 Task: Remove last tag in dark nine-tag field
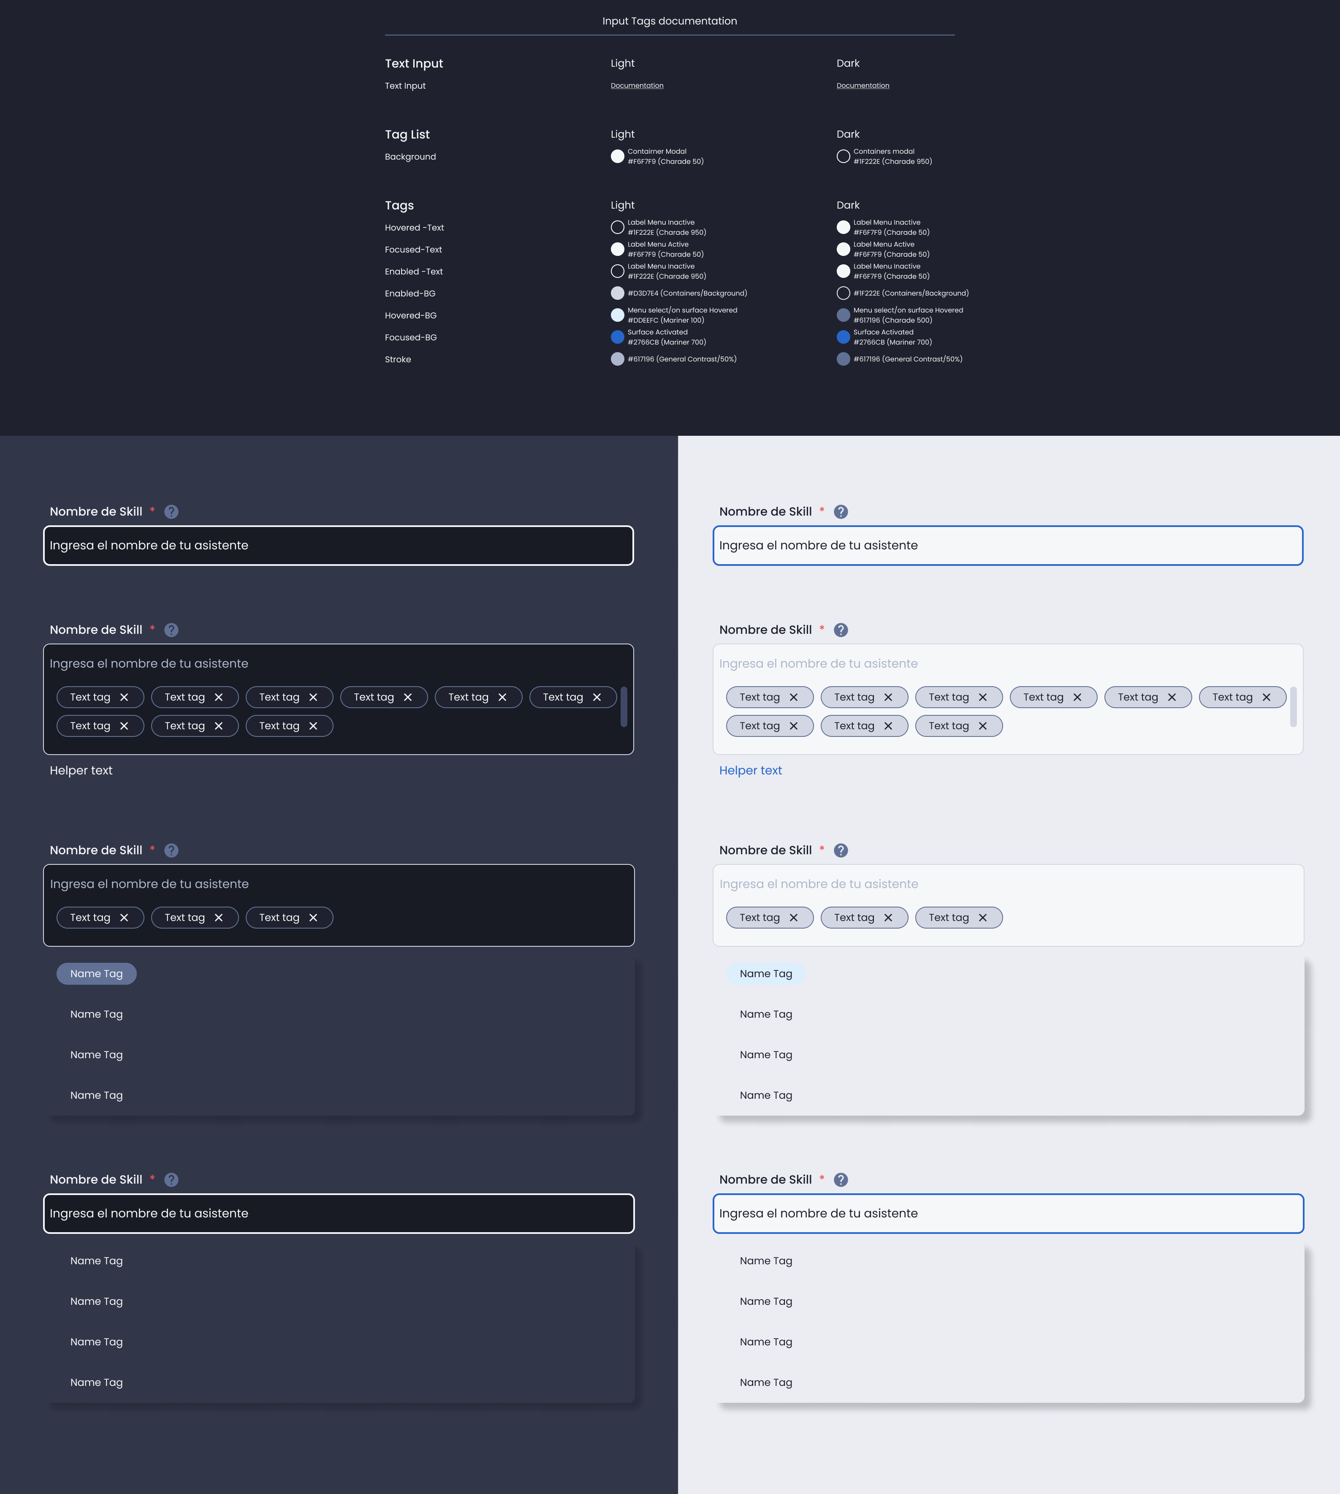point(314,726)
